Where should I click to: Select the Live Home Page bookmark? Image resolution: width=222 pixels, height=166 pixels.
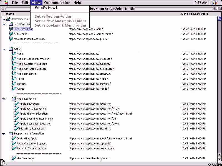click(23, 29)
